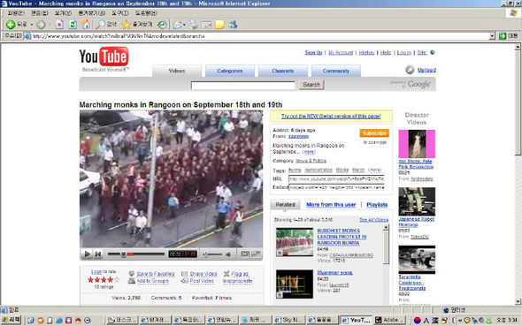
Task: Rate the video by clicking the fifth star
Action: point(117,280)
